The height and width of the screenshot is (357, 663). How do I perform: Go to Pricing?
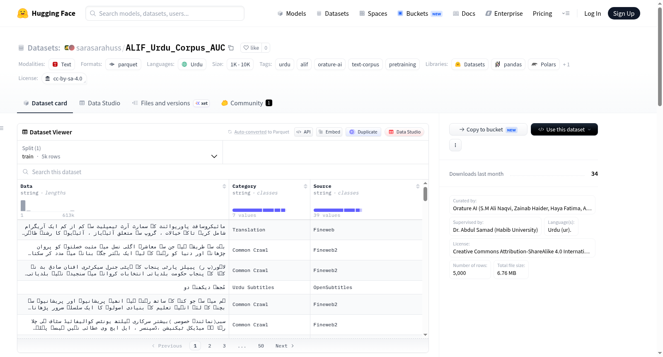click(x=542, y=13)
